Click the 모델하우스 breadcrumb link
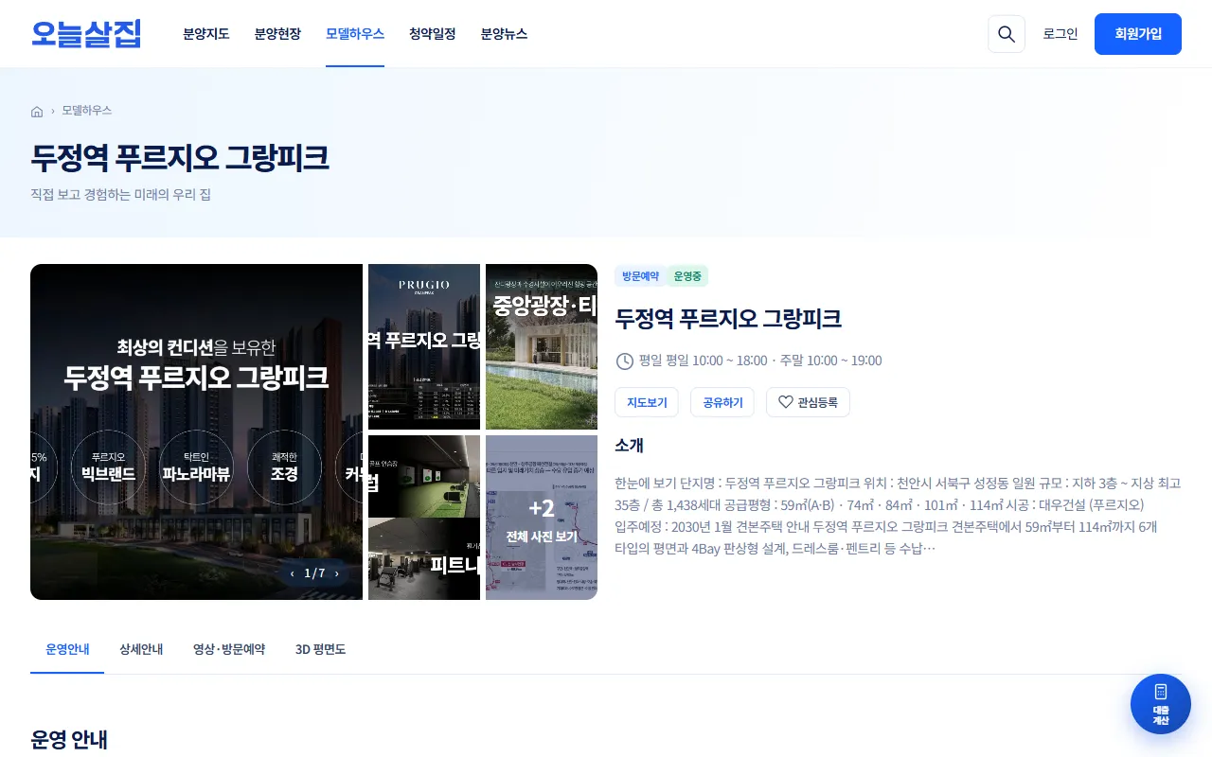 coord(87,111)
